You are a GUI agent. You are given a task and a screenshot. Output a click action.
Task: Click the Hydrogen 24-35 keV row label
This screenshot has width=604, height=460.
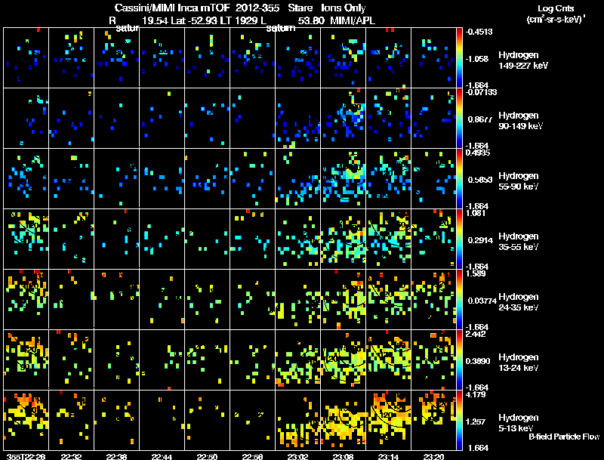click(519, 302)
